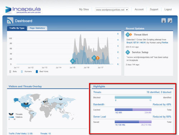Click the 'Threat Alert' heading
Viewport: 179px width, 135px height.
click(141, 34)
